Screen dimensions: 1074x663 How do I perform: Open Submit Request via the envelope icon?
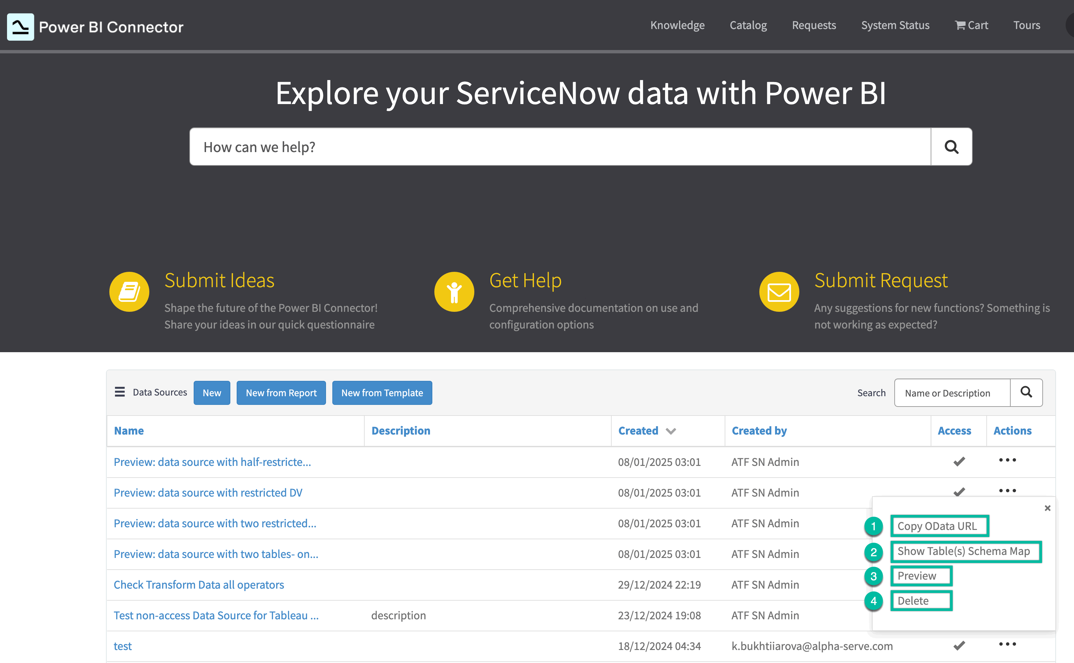coord(778,291)
